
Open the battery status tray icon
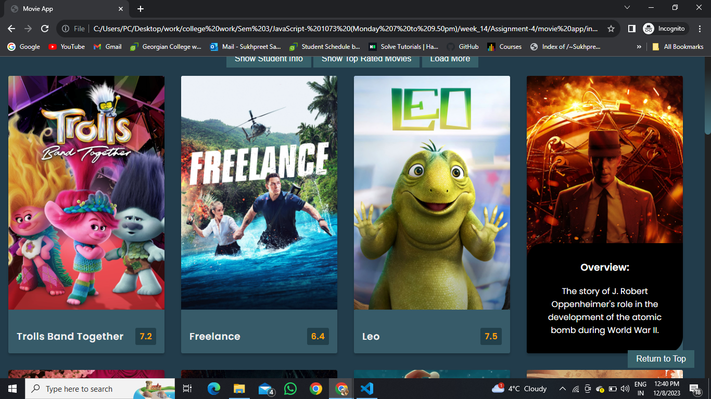point(612,389)
